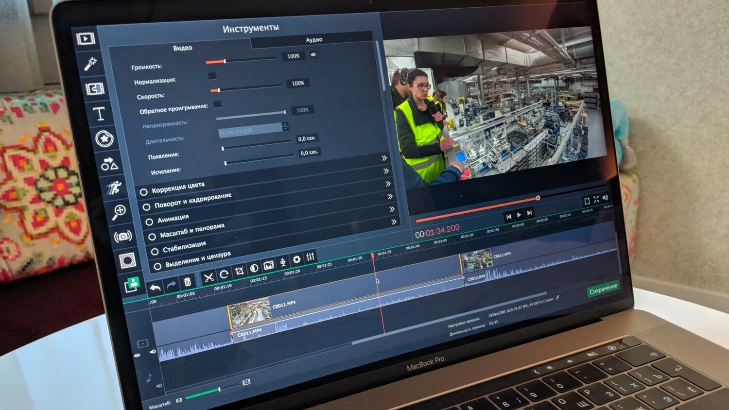The height and width of the screenshot is (410, 729).
Task: Open the Import media tab in sidebar
Action: coord(86,38)
